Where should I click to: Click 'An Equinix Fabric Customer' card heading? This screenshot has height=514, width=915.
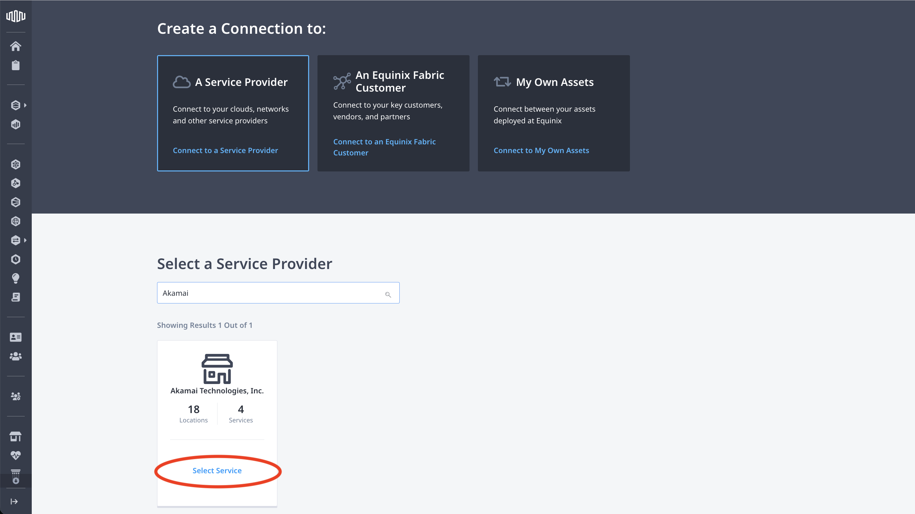pyautogui.click(x=400, y=81)
